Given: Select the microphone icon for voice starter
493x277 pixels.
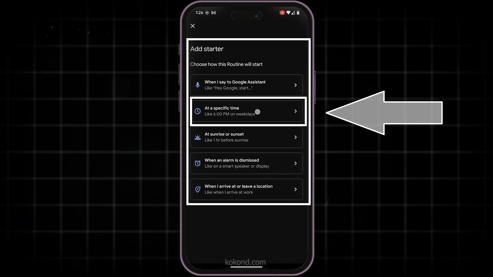Looking at the screenshot, I should [197, 85].
